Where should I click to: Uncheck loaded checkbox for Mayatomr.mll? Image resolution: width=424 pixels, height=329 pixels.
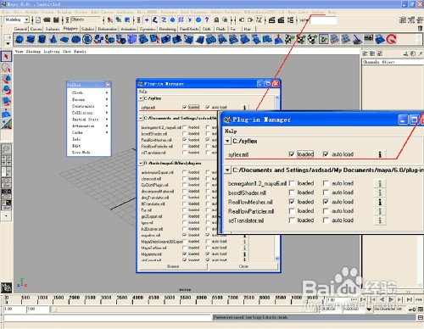[x=185, y=254]
